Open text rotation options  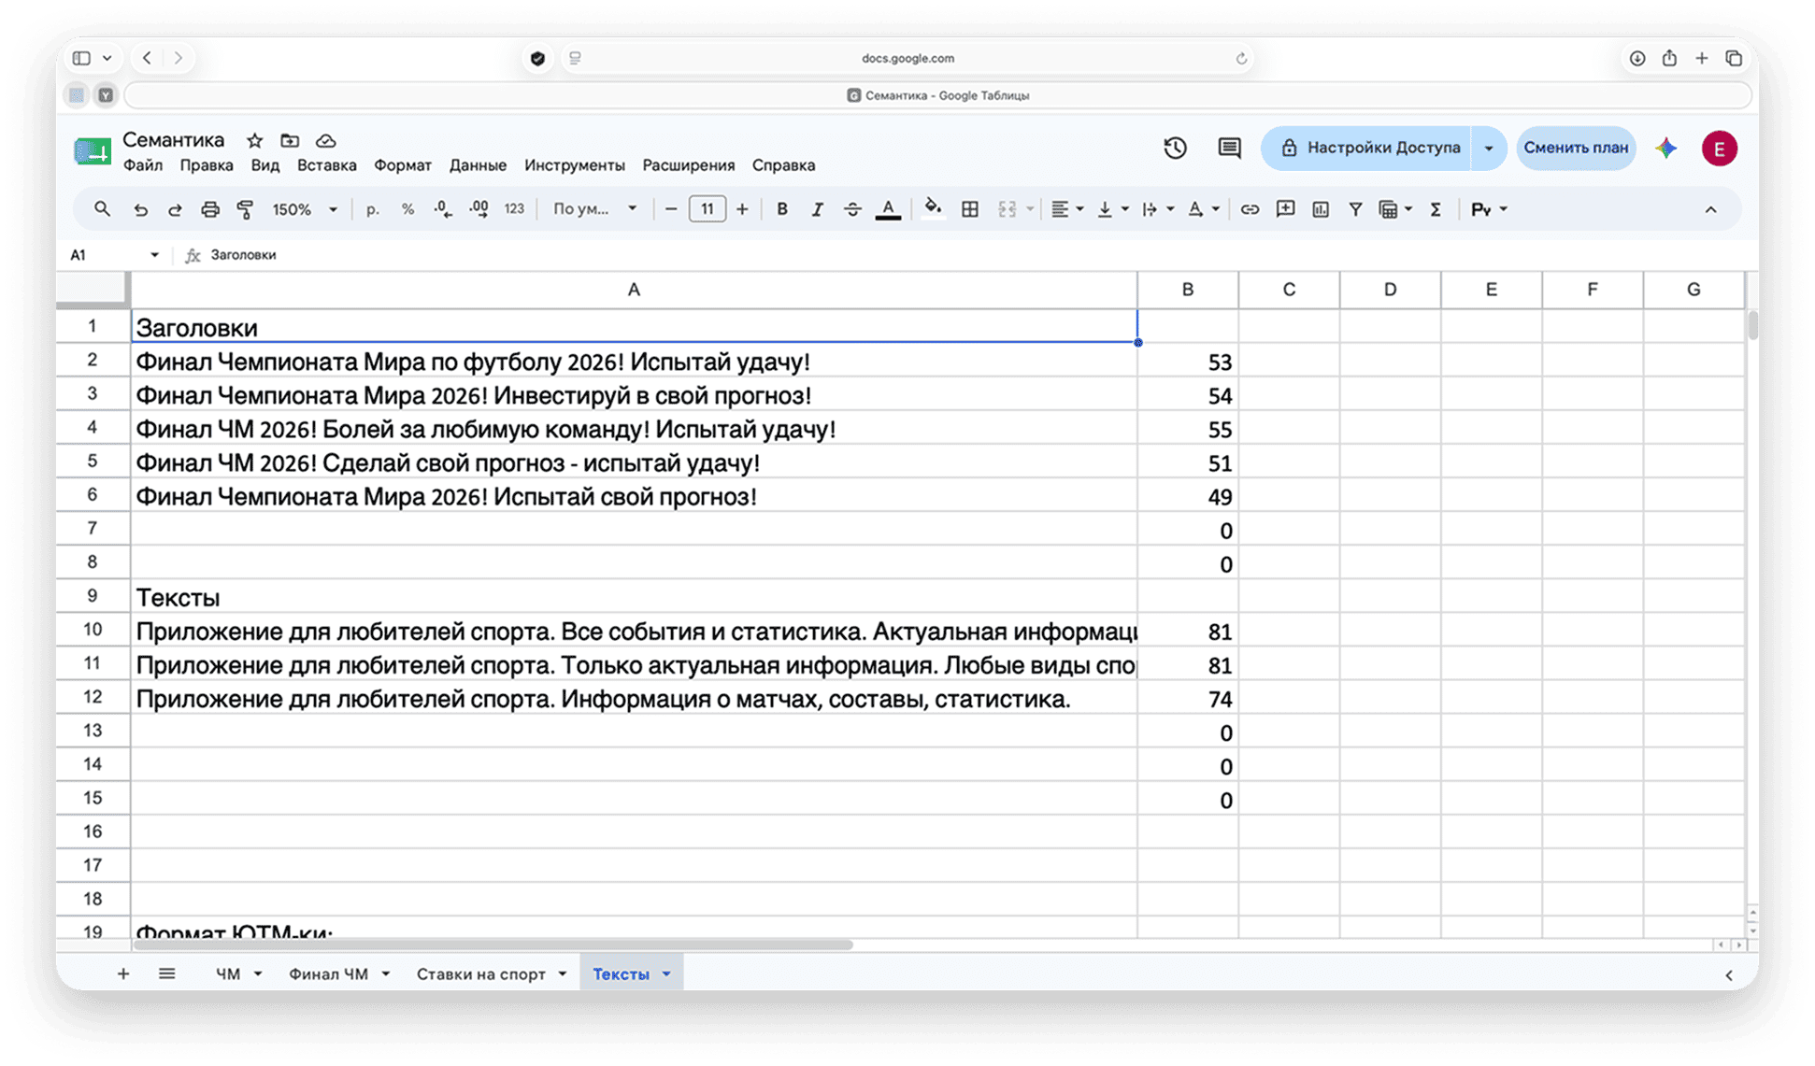point(1203,209)
